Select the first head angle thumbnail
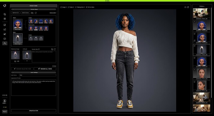 pyautogui.click(x=31, y=21)
